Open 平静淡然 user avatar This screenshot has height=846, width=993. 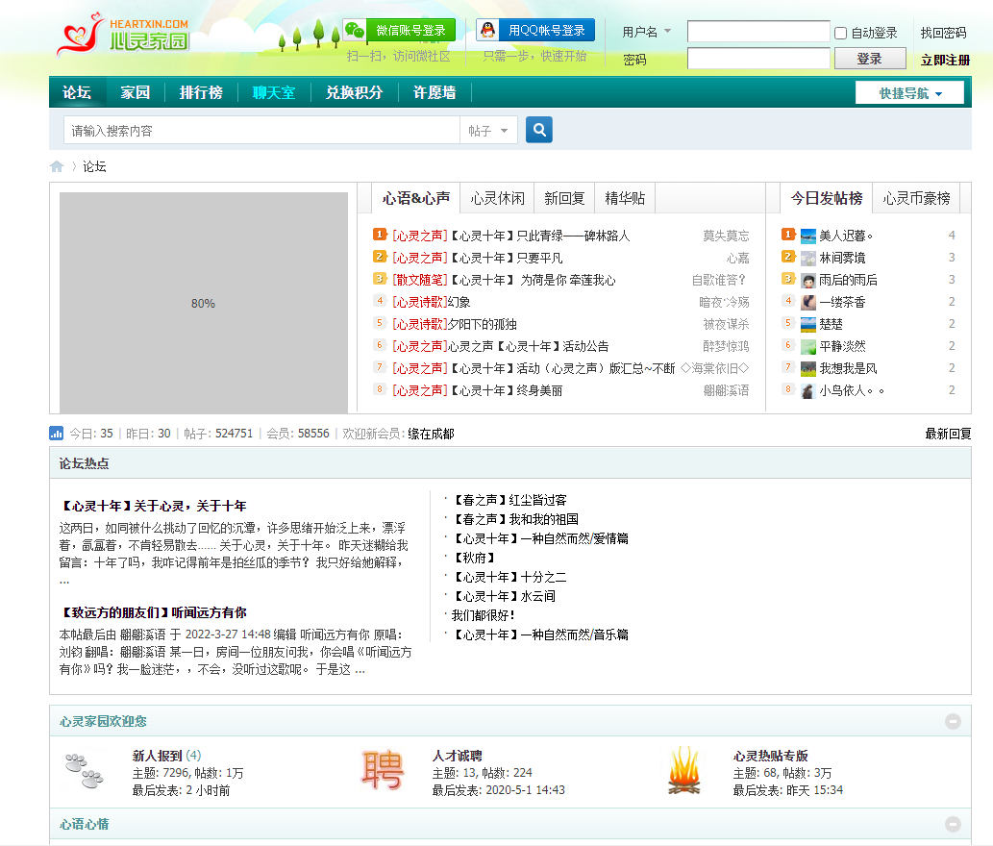[x=808, y=347]
